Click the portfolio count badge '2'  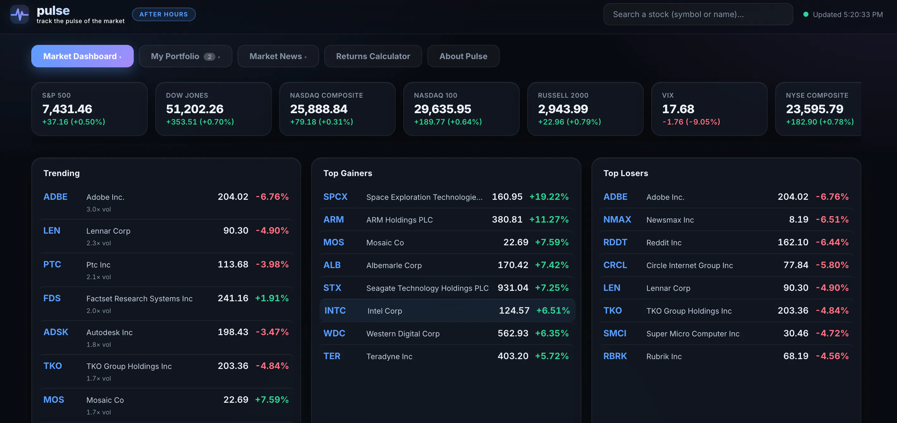pyautogui.click(x=209, y=56)
